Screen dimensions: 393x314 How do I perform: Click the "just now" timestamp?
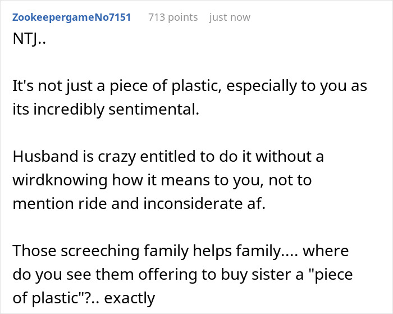230,17
